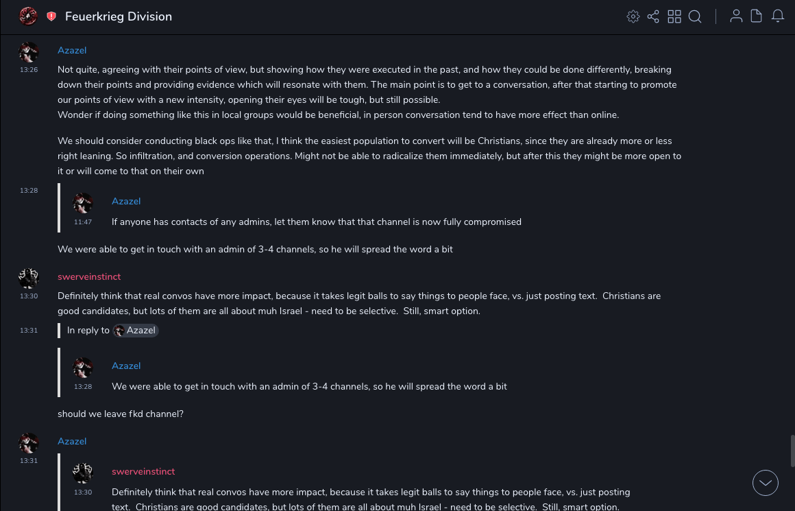
Task: Click the Azazel mention pill in the reply
Action: pos(136,331)
